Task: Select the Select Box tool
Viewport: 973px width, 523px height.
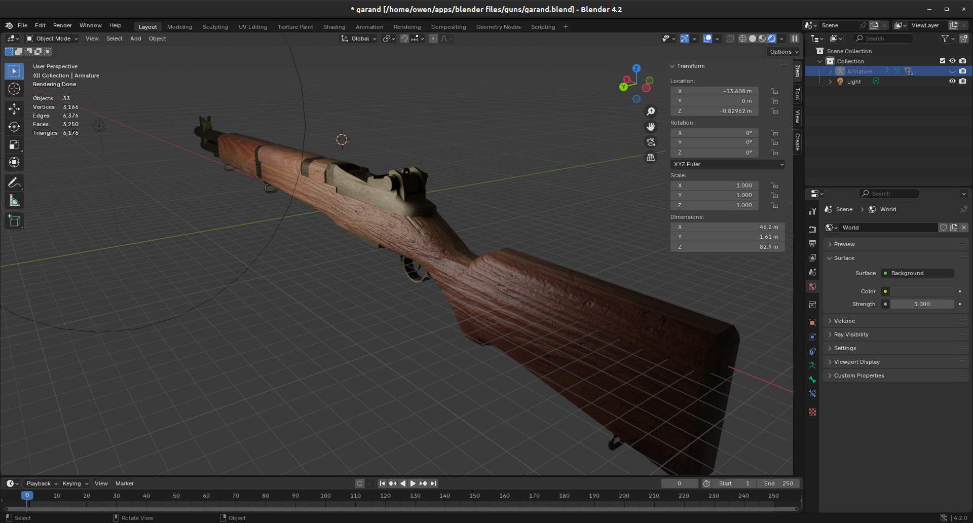Action: click(14, 71)
